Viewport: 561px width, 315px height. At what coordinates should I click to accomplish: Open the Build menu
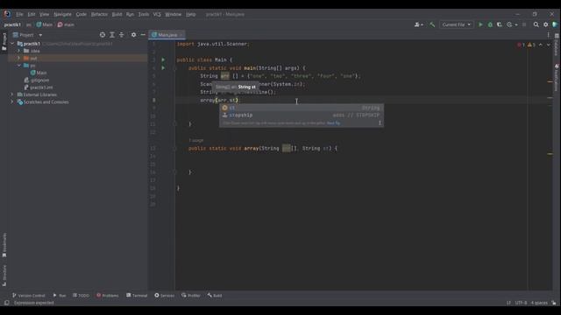pyautogui.click(x=117, y=14)
